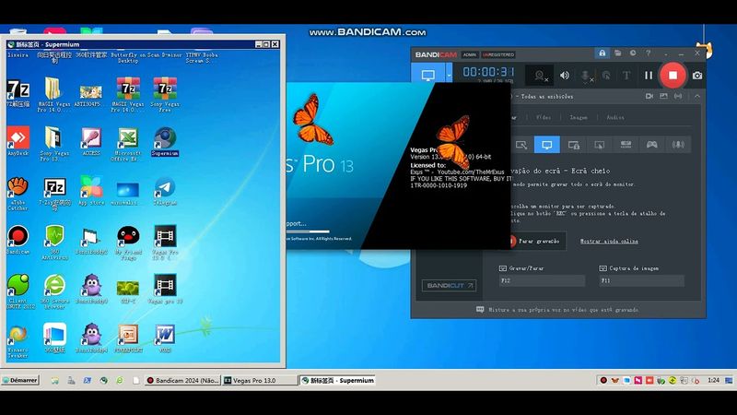Viewport: 737px width, 415px height.
Task: Click the Gravar/Parar F12 hotkey field
Action: (x=543, y=280)
